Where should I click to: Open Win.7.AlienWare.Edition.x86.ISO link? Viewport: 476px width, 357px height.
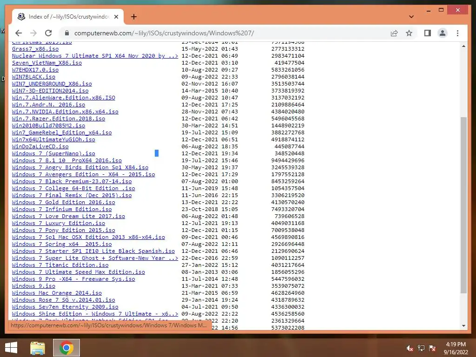tap(63, 98)
